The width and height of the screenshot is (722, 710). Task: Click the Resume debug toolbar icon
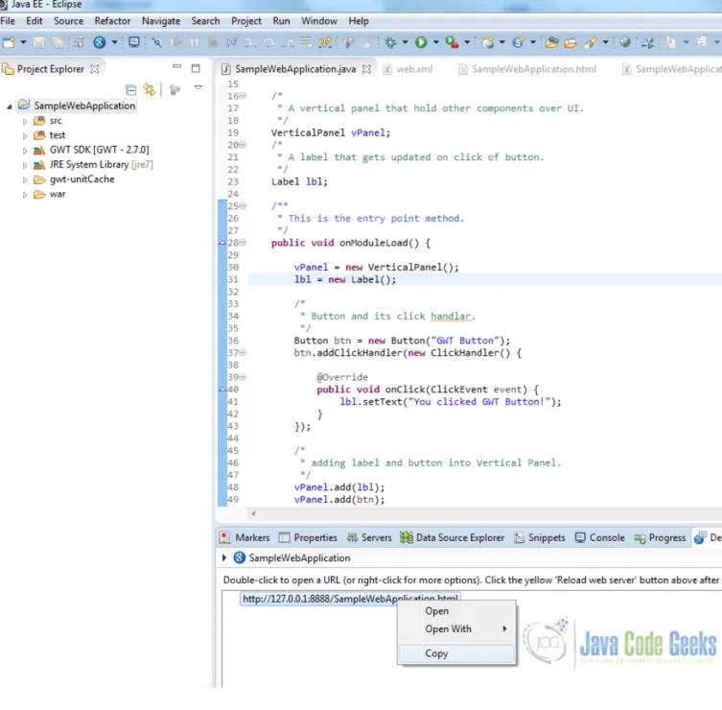click(175, 43)
